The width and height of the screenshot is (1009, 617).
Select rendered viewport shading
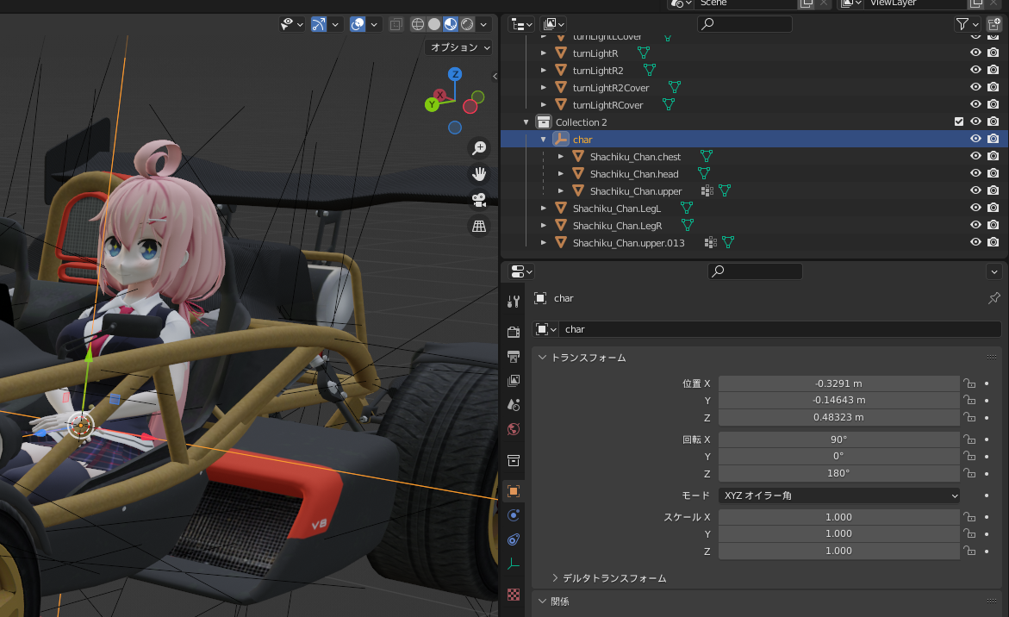[467, 24]
